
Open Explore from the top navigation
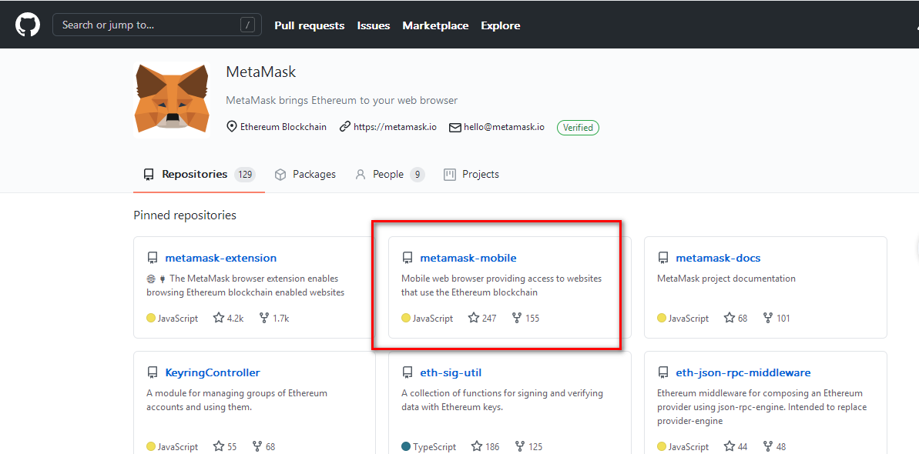(x=501, y=25)
